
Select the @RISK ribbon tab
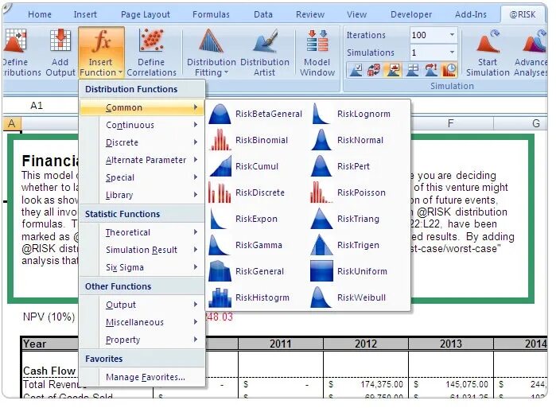[x=523, y=14]
